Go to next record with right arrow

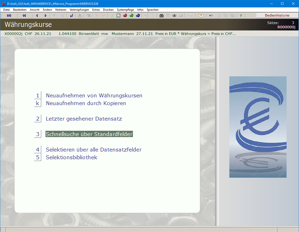(45, 16)
